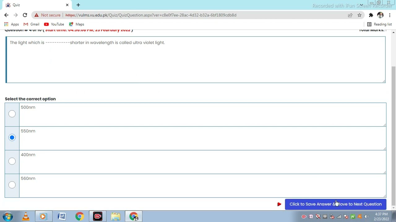Open the Chrome profile avatar
Viewport: 396px width, 222px height.
pos(380,15)
